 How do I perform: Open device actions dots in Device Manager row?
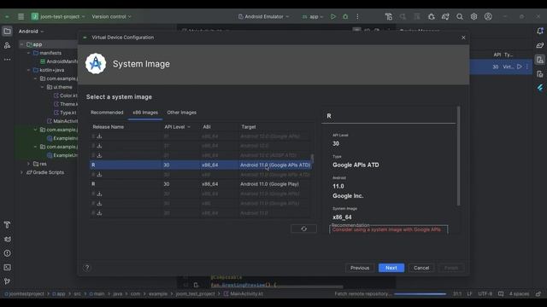tap(527, 67)
